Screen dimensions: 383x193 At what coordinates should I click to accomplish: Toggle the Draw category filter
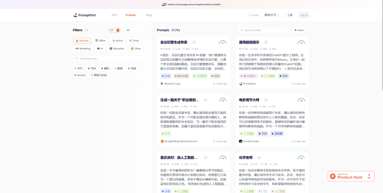134,40
